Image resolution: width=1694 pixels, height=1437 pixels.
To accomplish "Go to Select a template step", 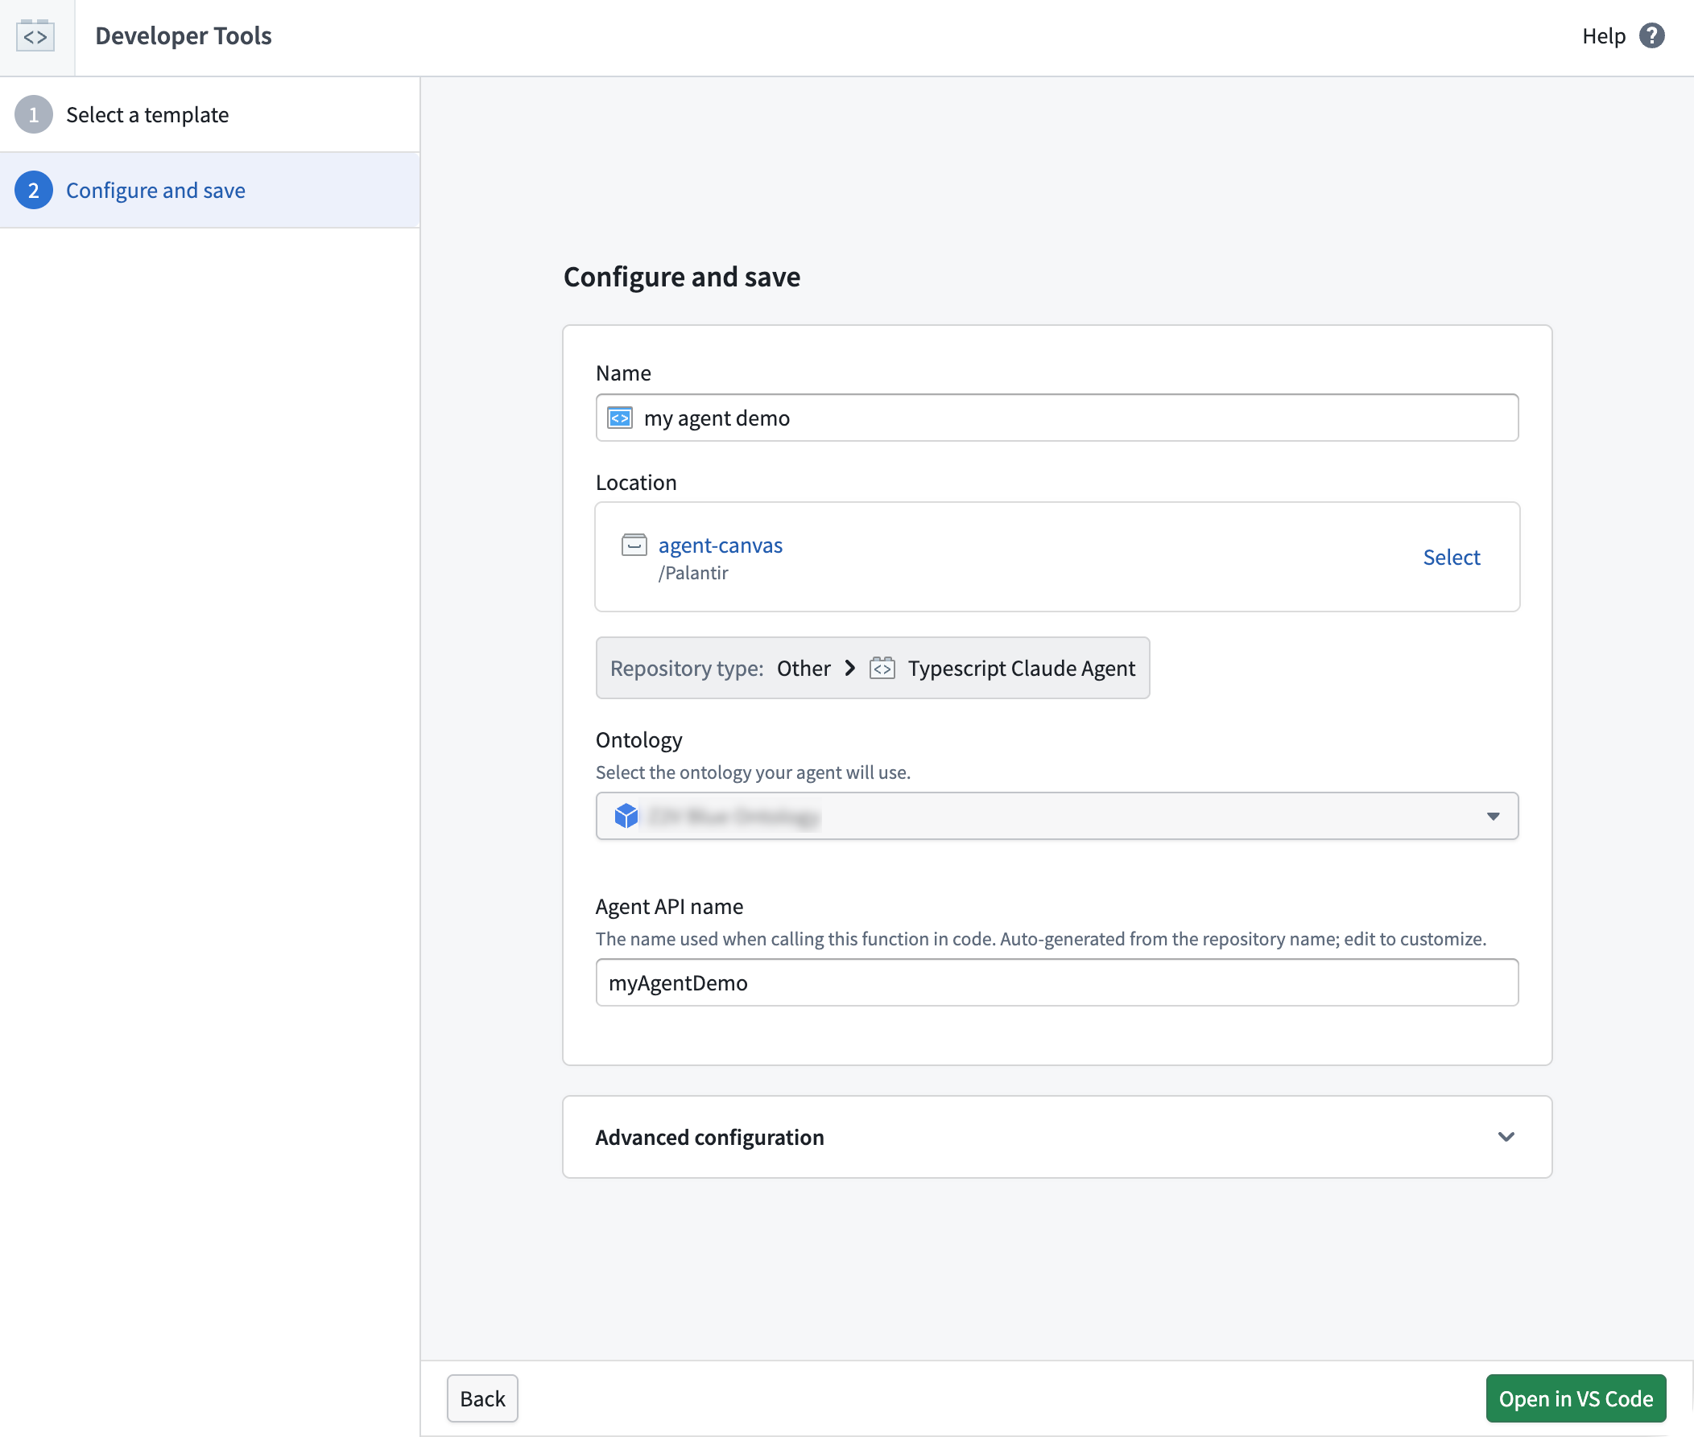I will click(209, 115).
